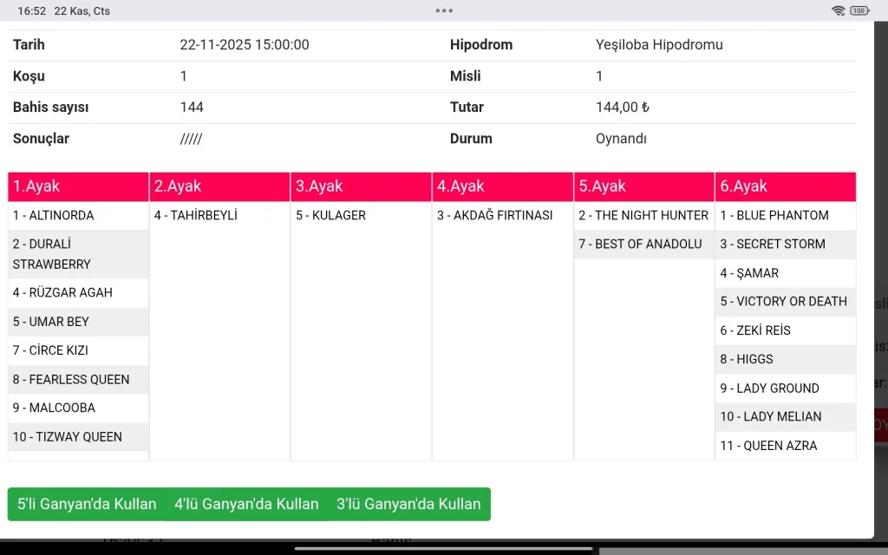Tap the Wi-Fi icon in status bar
888x555 pixels.
[838, 11]
